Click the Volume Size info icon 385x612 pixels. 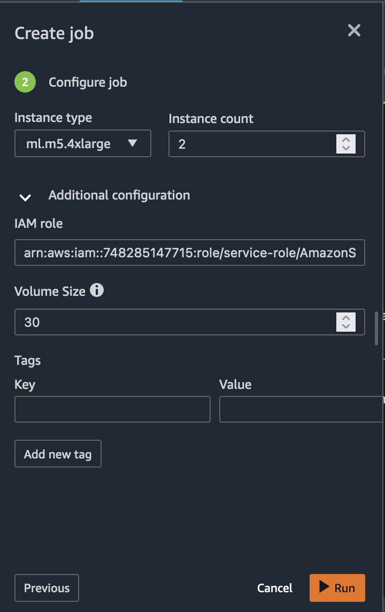[x=97, y=291]
